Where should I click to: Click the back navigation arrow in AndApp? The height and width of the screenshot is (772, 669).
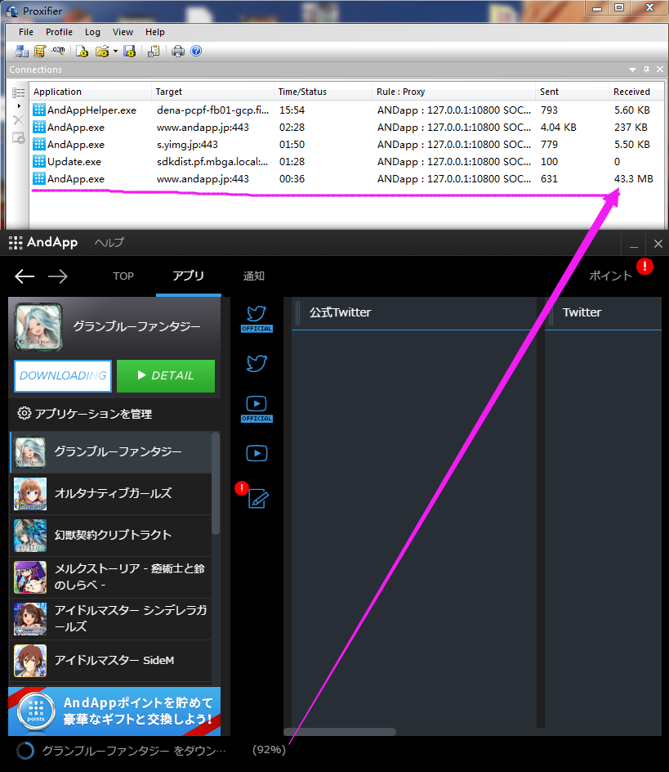click(x=24, y=276)
